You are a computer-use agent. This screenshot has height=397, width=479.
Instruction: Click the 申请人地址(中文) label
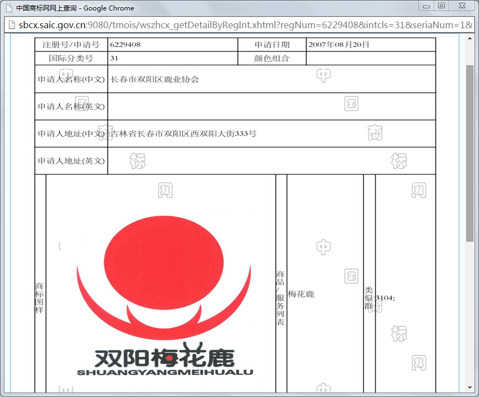coord(71,134)
